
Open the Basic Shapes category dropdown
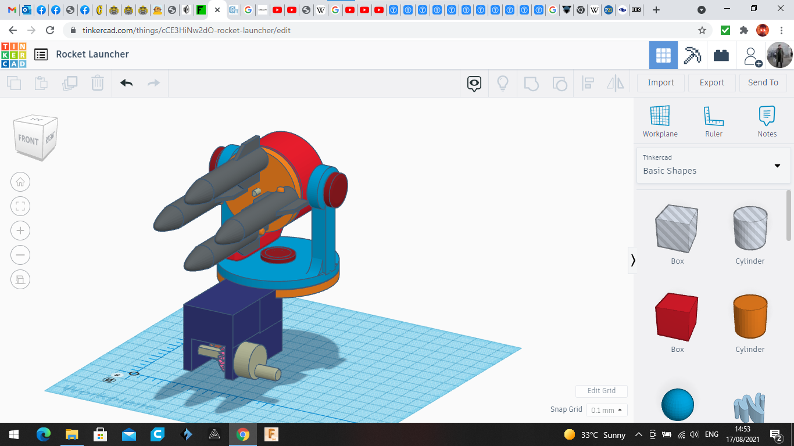[713, 165]
